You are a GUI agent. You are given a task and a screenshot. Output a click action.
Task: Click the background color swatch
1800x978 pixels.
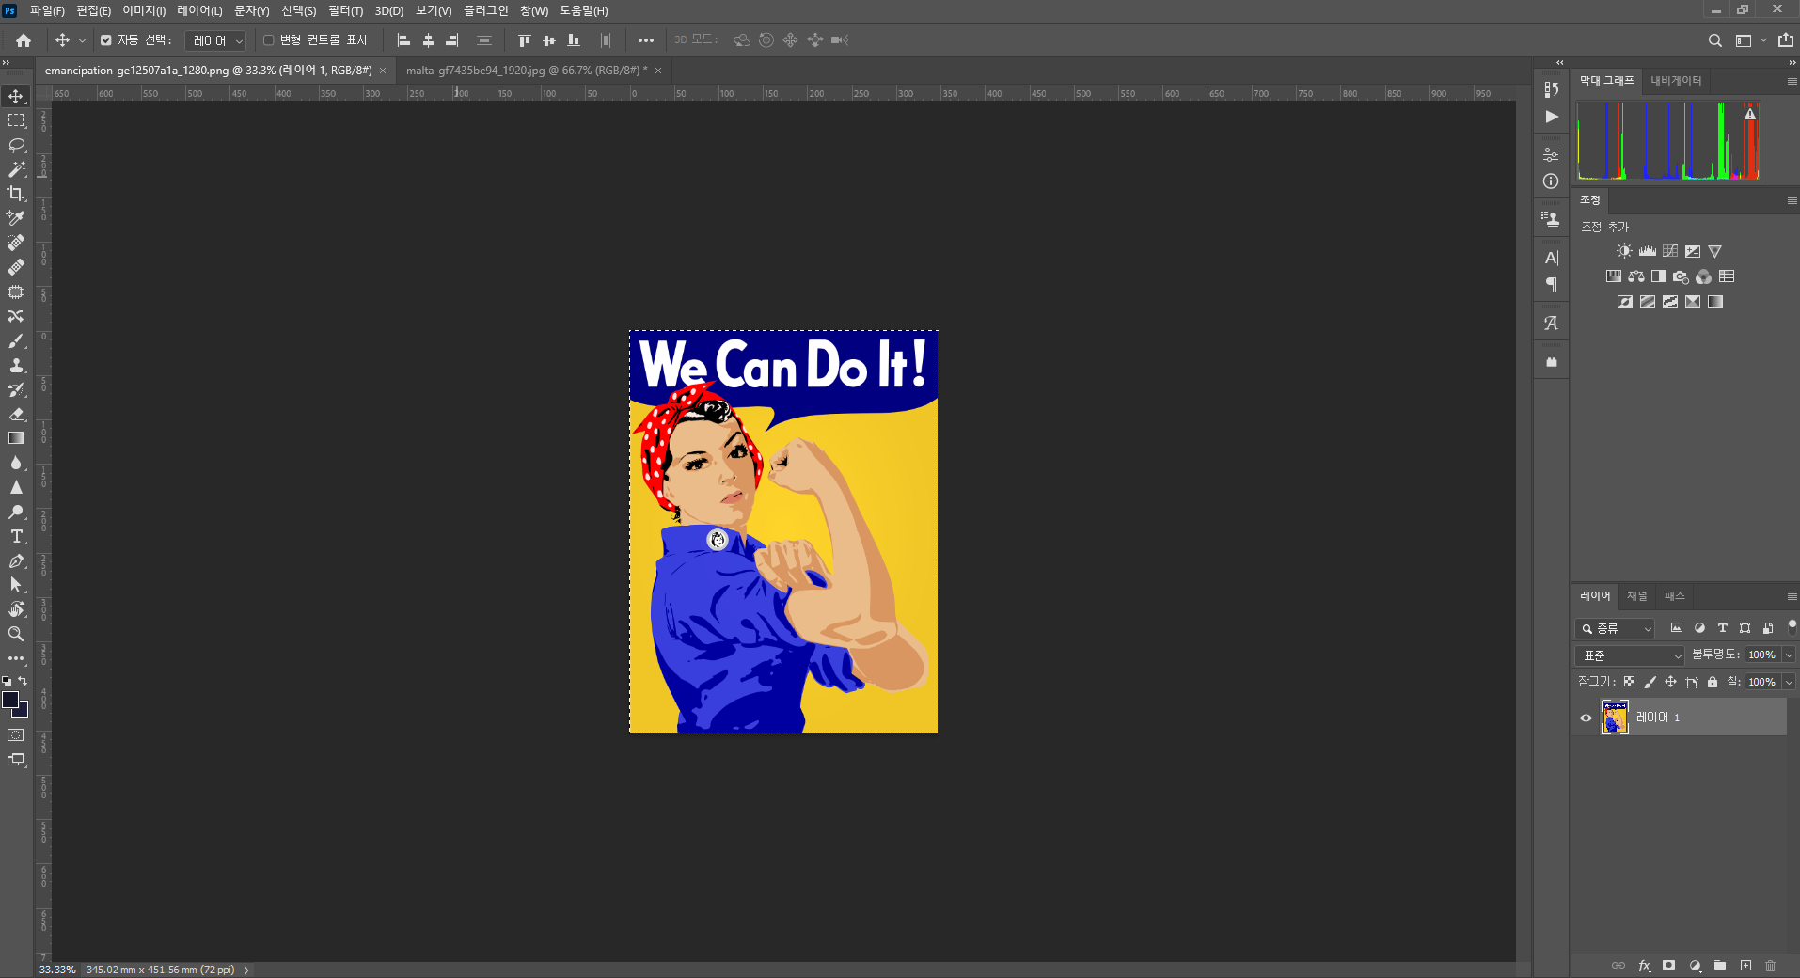click(x=23, y=711)
